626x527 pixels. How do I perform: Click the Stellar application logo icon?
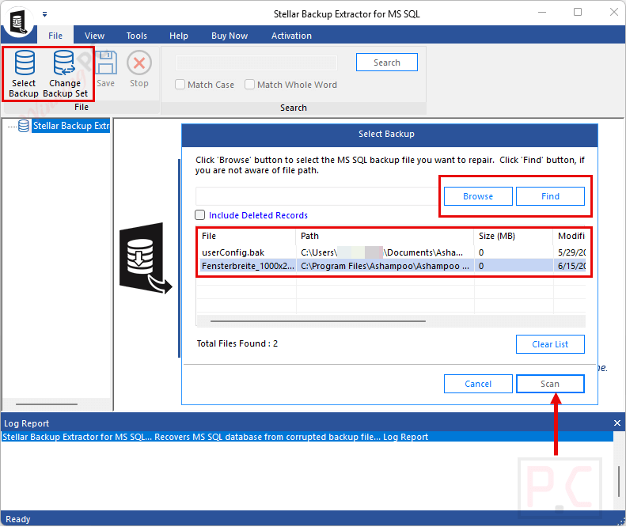pyautogui.click(x=18, y=21)
